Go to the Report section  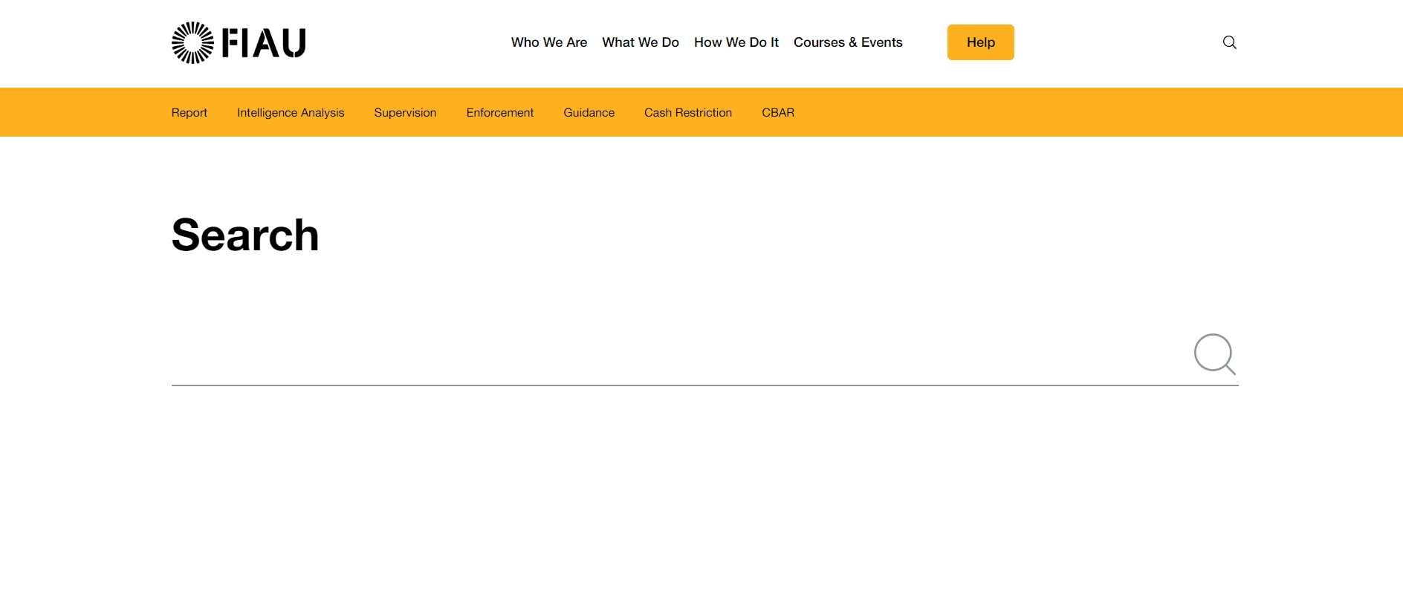(x=189, y=112)
